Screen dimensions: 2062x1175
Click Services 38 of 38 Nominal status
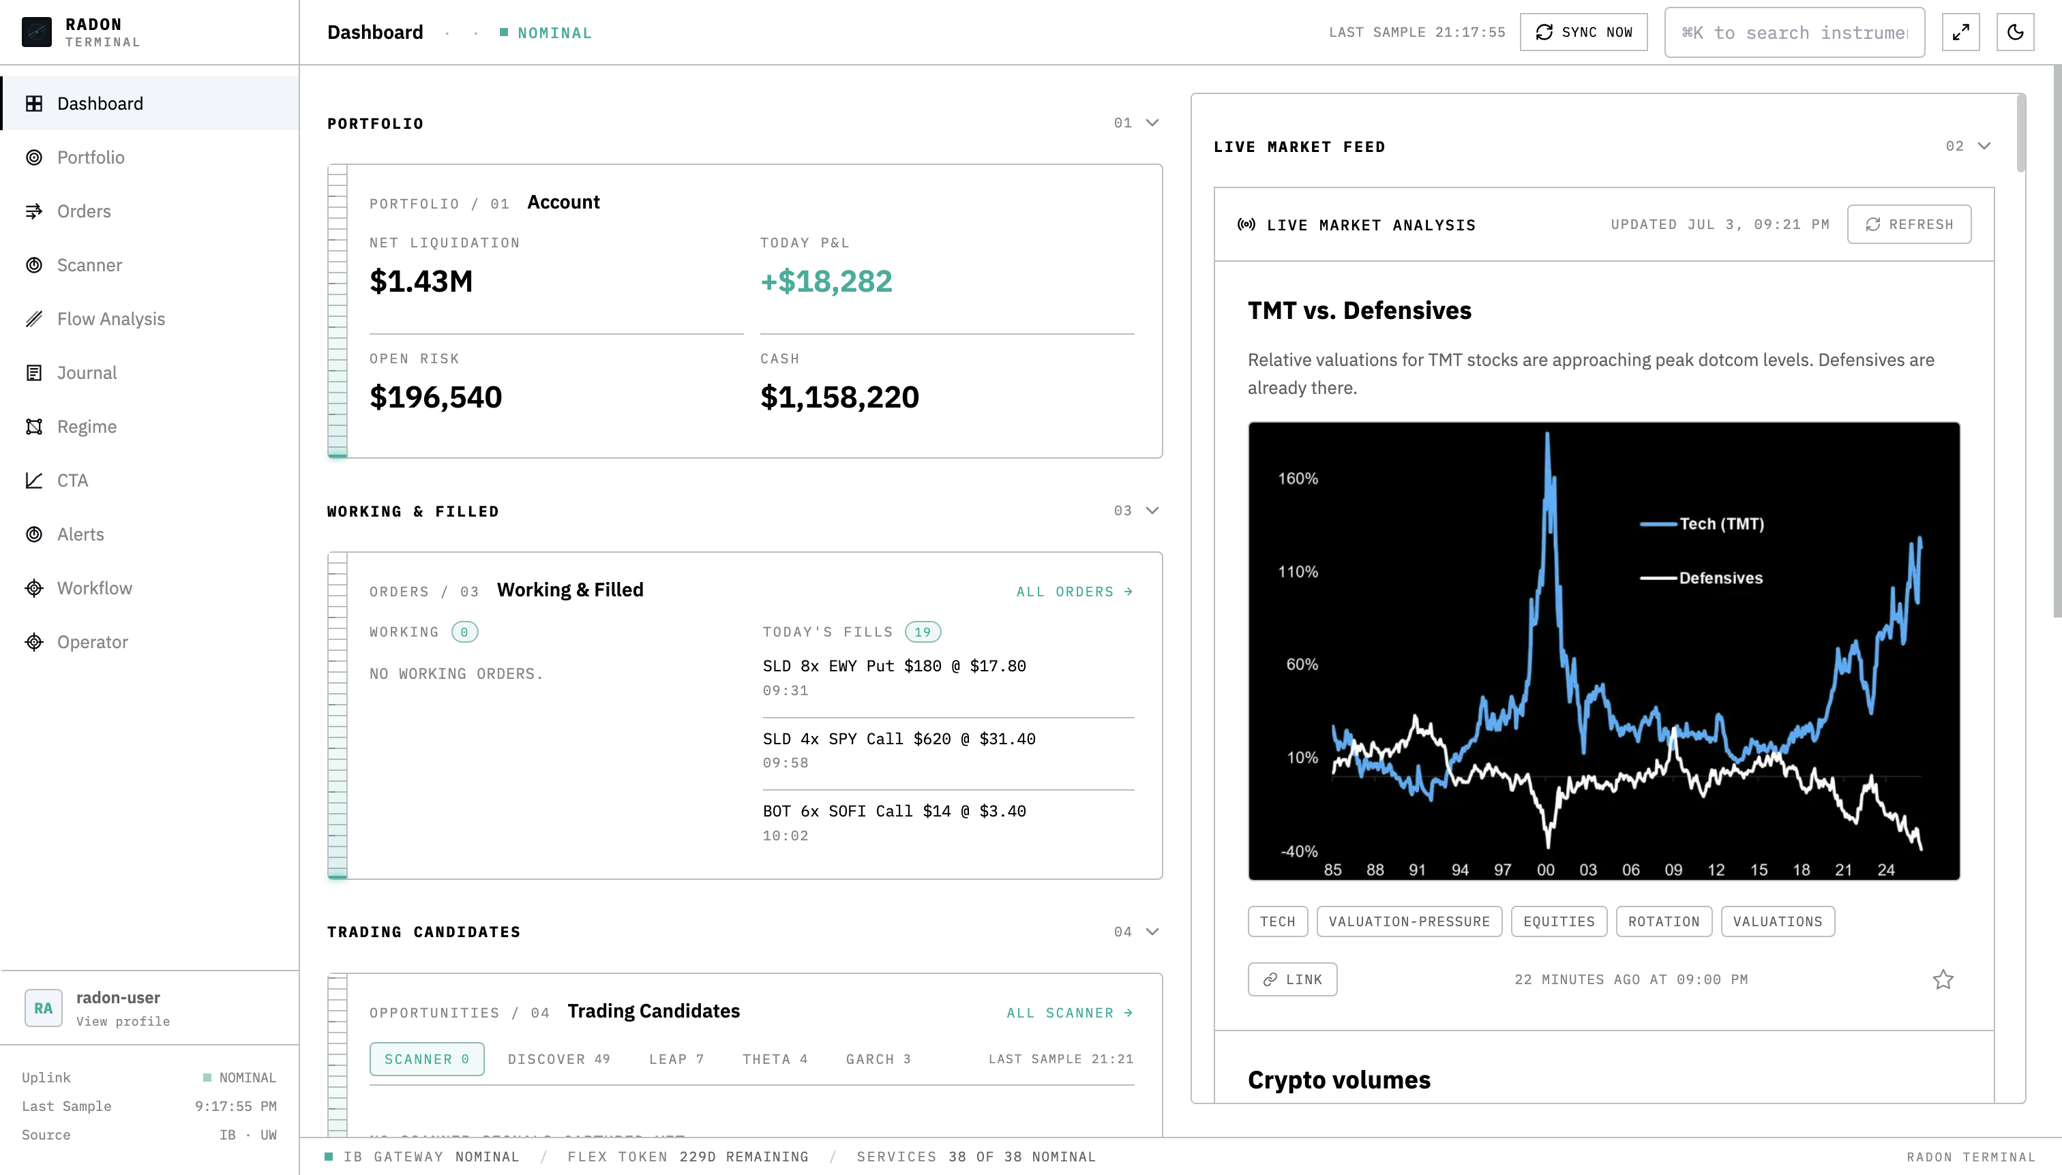coord(976,1157)
